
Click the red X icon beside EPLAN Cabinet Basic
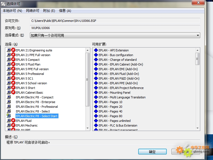13,92
